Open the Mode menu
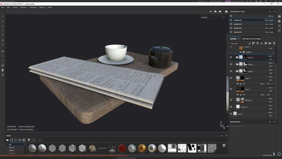 pyautogui.click(x=15, y=8)
